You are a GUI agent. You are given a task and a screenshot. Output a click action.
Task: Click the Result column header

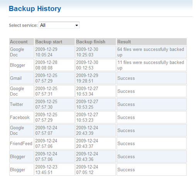click(x=152, y=42)
